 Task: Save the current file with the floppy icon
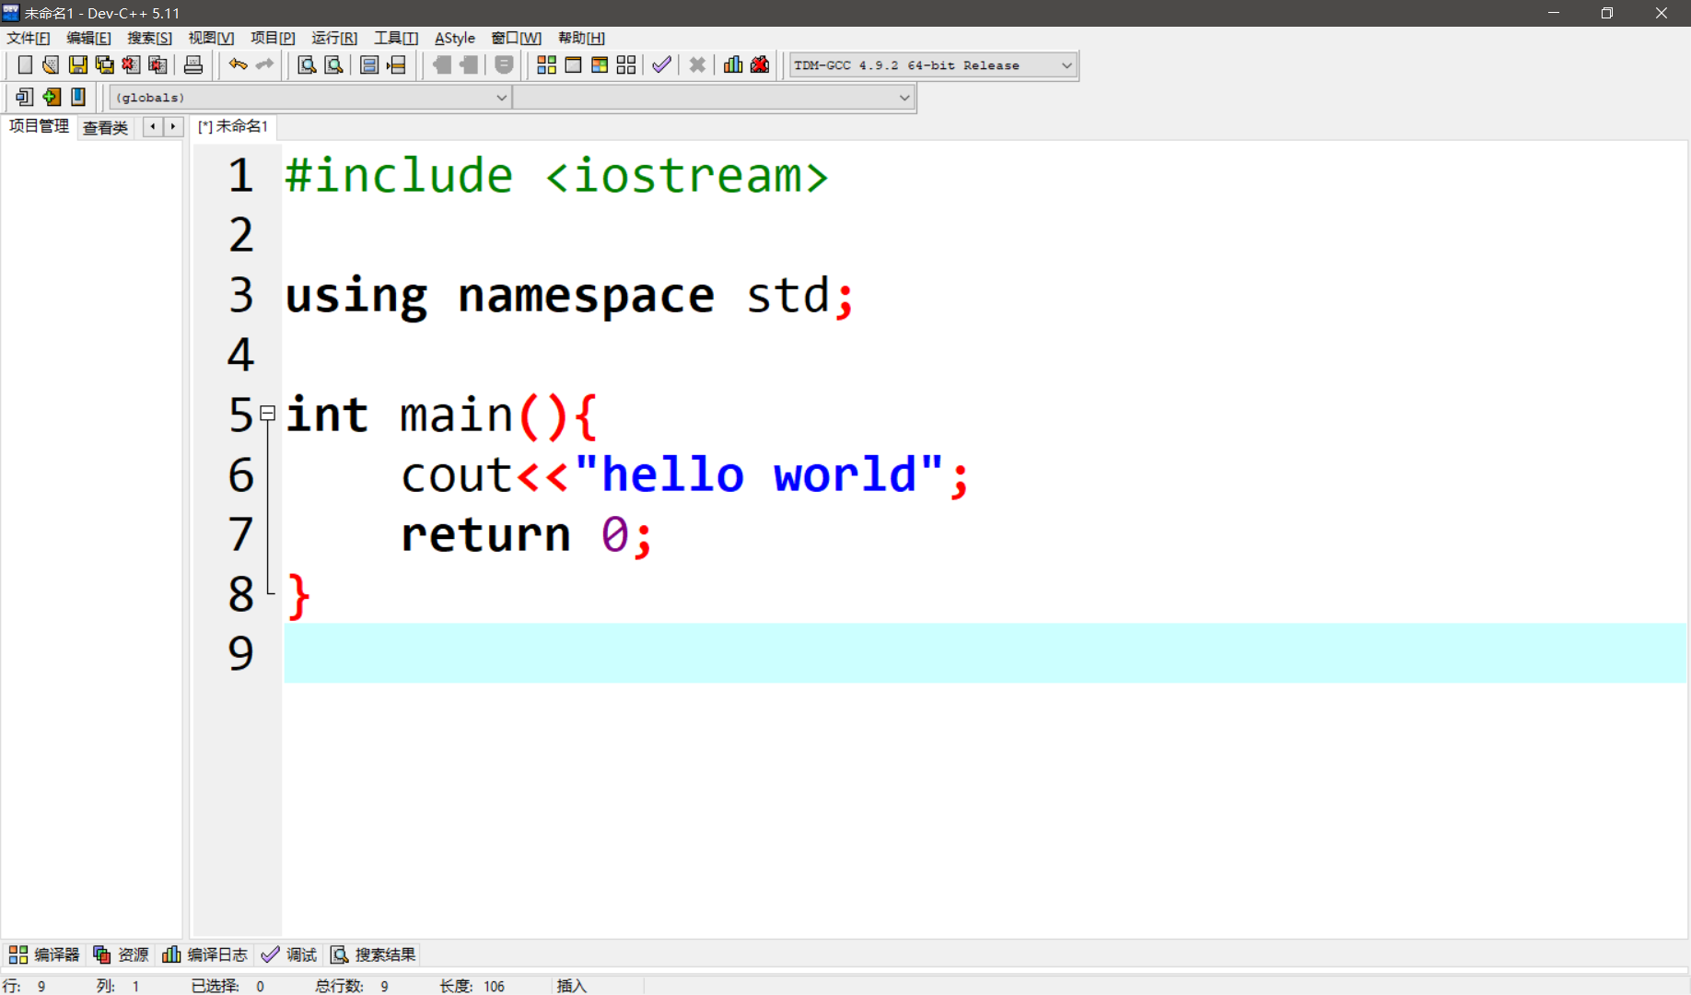point(77,64)
